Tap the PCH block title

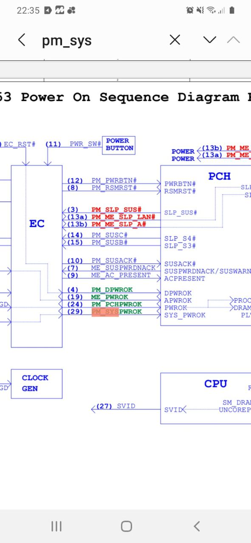219,176
